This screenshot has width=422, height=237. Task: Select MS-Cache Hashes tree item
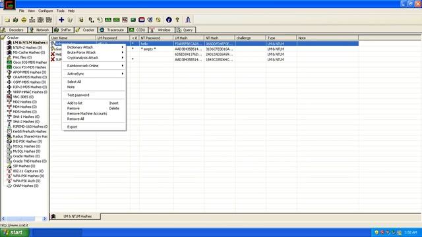(x=29, y=53)
